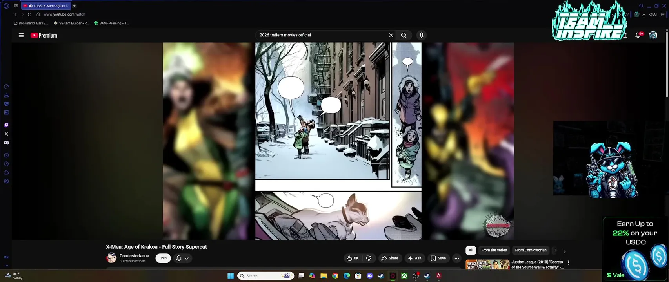Share the X-Men Krakoa video
The height and width of the screenshot is (282, 669).
390,258
